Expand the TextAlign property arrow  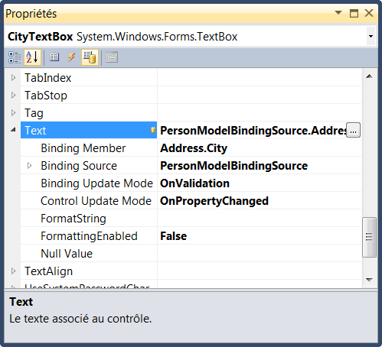pos(14,271)
